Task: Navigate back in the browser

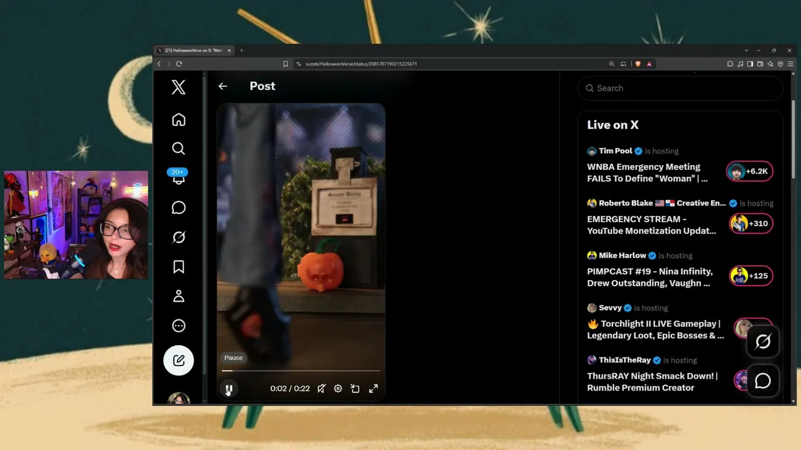Action: [x=159, y=64]
